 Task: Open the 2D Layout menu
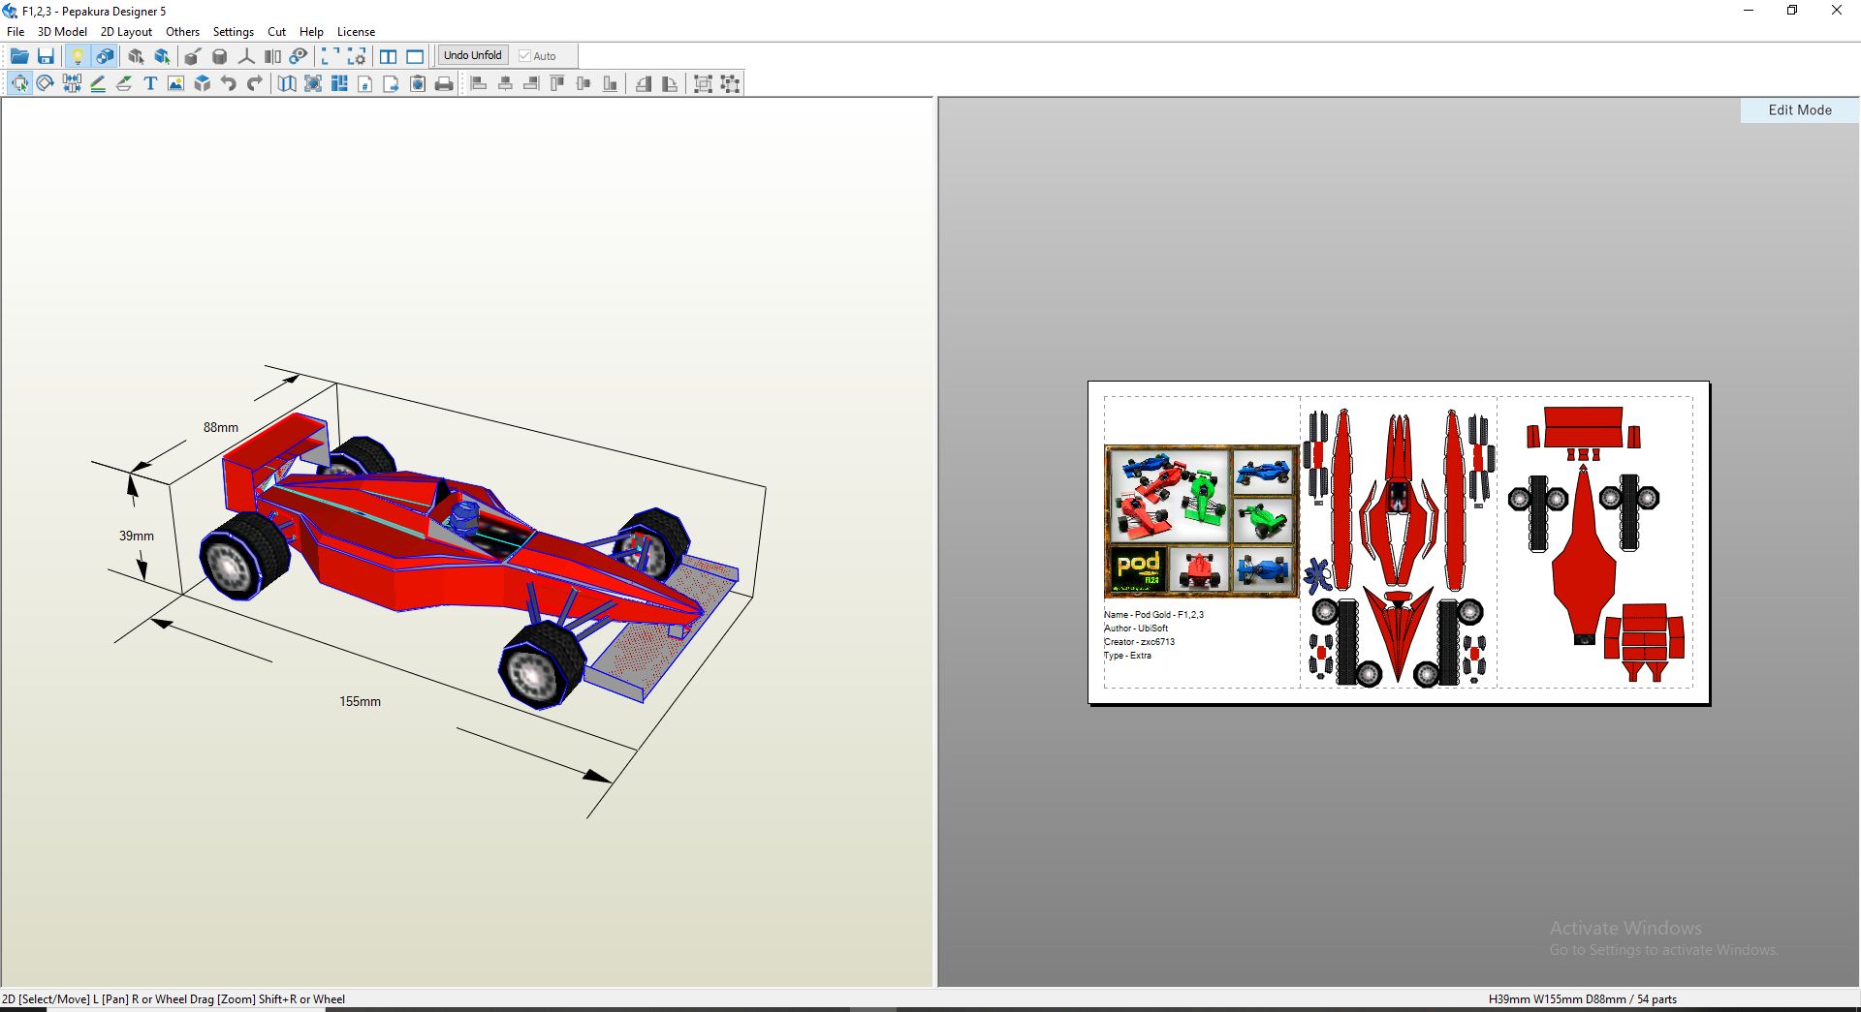[x=126, y=32]
